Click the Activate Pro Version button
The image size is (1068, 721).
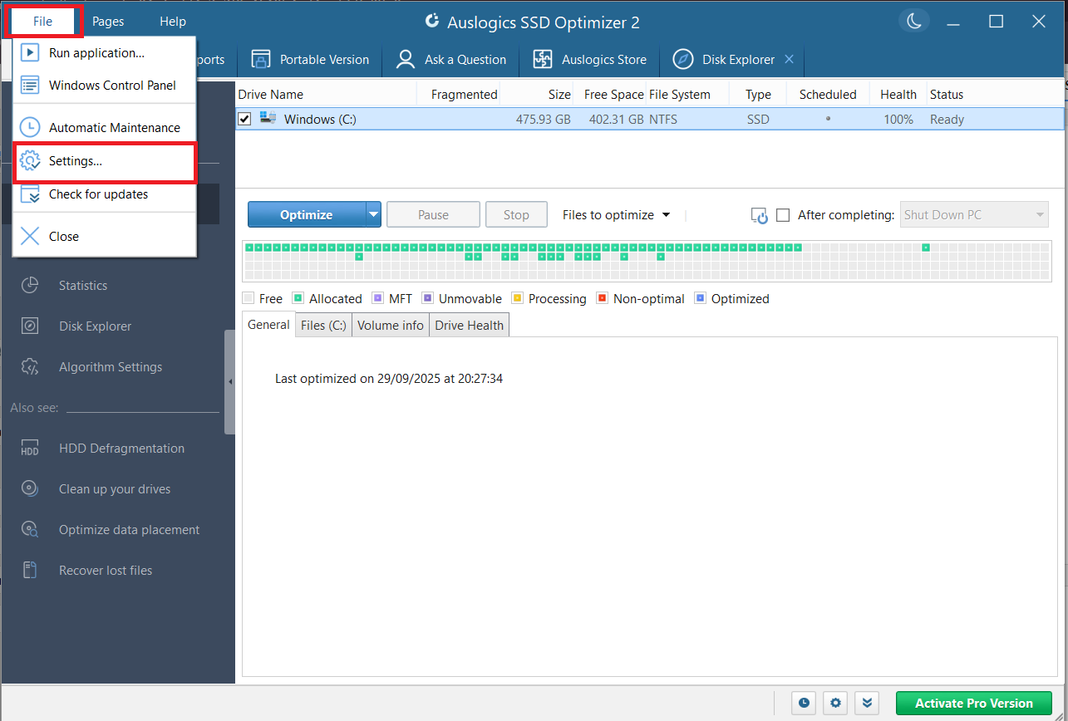tap(973, 703)
